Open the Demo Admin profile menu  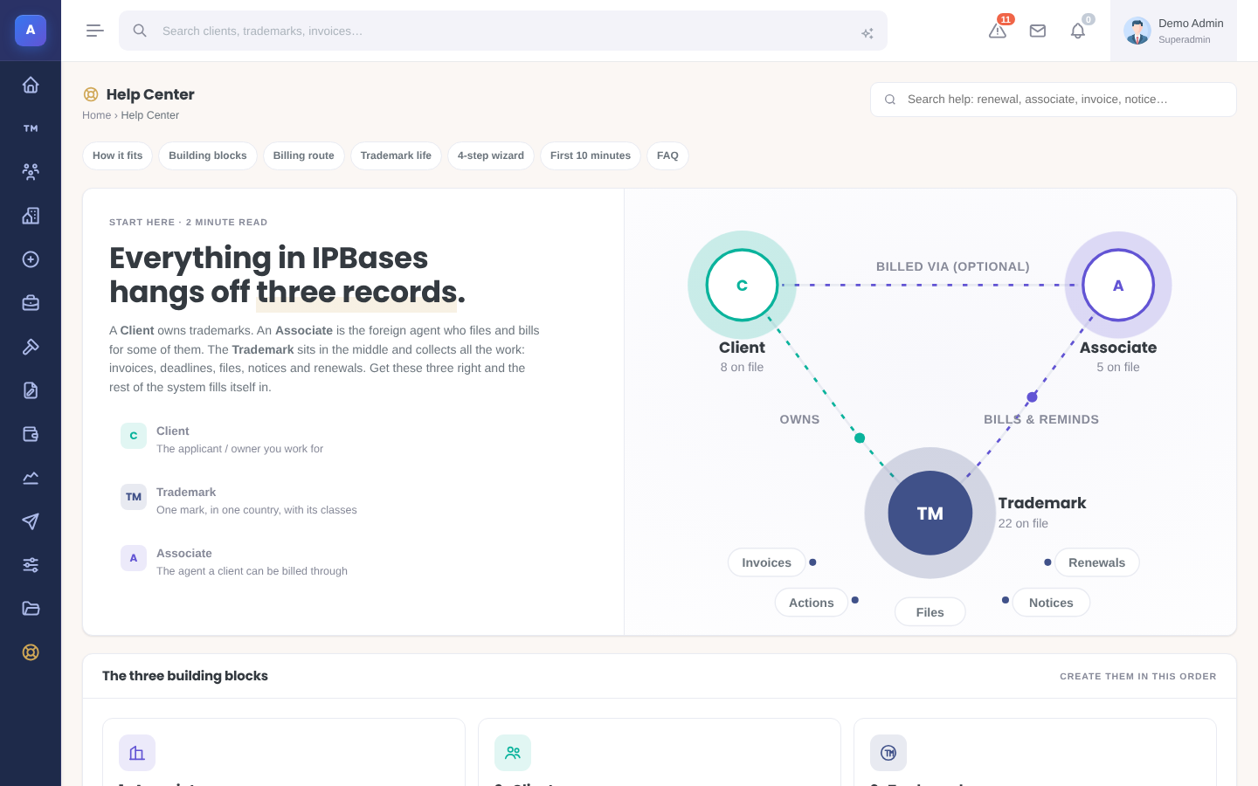[1173, 31]
